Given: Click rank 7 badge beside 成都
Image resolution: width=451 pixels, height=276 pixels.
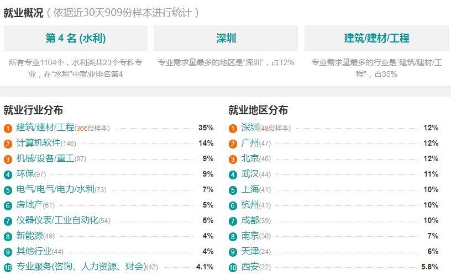Looking at the screenshot, I should 233,221.
